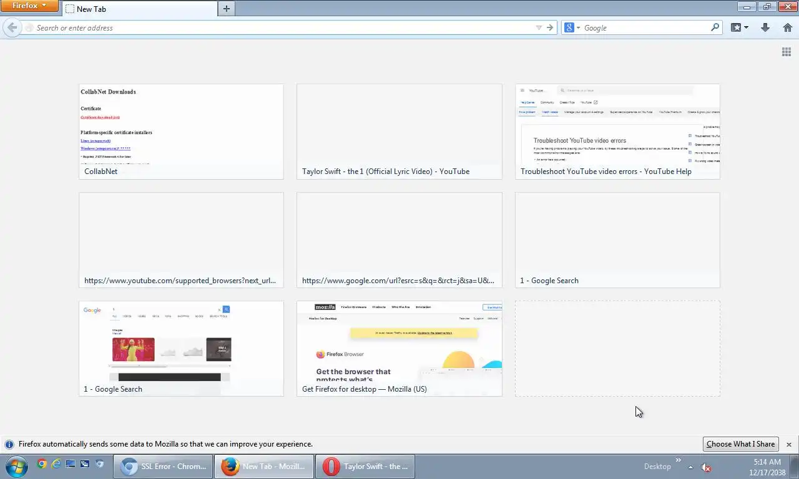Screen dimensions: 799x479
Task: Open youtube.com supported_browsers tile
Action: pyautogui.click(x=181, y=240)
